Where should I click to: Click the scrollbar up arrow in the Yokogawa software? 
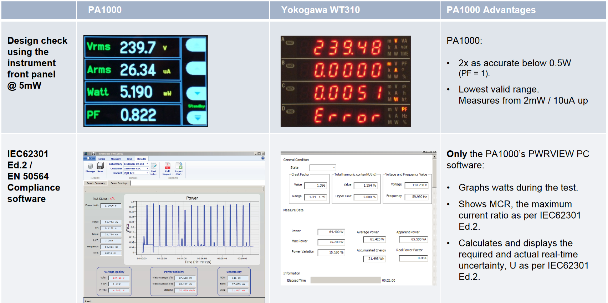point(434,157)
